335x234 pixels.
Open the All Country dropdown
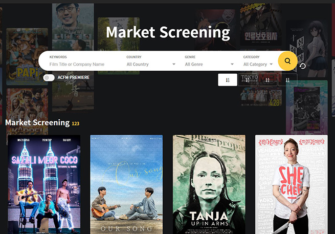pyautogui.click(x=151, y=64)
